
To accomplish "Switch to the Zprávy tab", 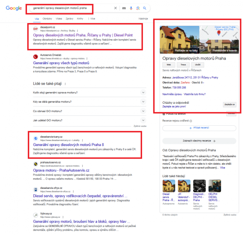I will coord(69,19).
